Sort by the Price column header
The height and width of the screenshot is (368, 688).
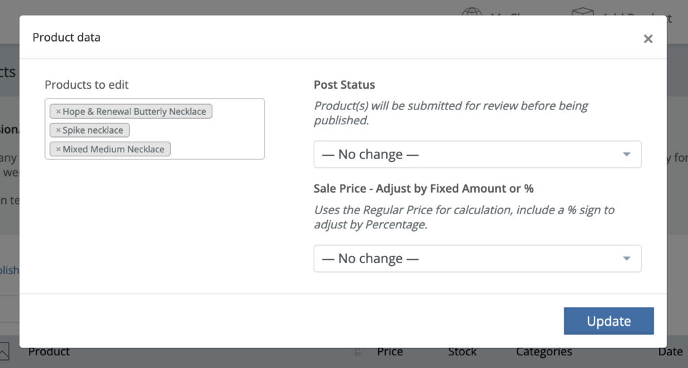click(390, 352)
